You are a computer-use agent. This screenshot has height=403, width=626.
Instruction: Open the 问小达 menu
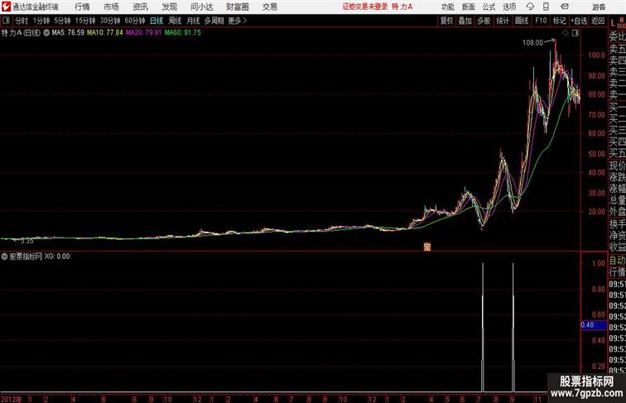click(x=201, y=7)
